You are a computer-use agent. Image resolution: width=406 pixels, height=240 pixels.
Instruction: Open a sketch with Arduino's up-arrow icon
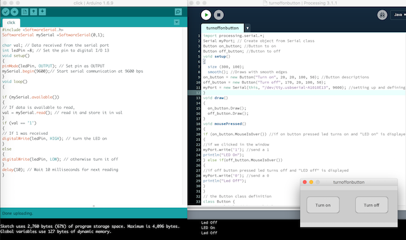[x=34, y=12]
